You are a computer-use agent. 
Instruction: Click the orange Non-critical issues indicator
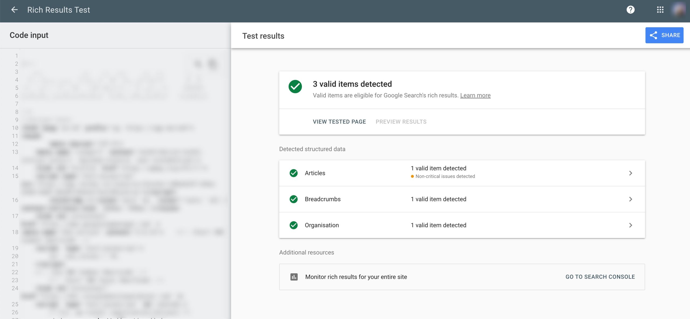coord(412,176)
